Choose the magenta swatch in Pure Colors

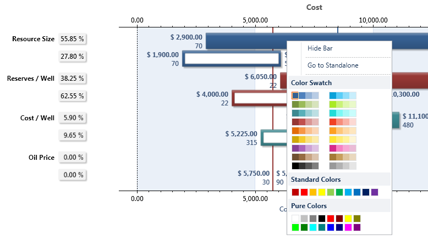click(348, 227)
